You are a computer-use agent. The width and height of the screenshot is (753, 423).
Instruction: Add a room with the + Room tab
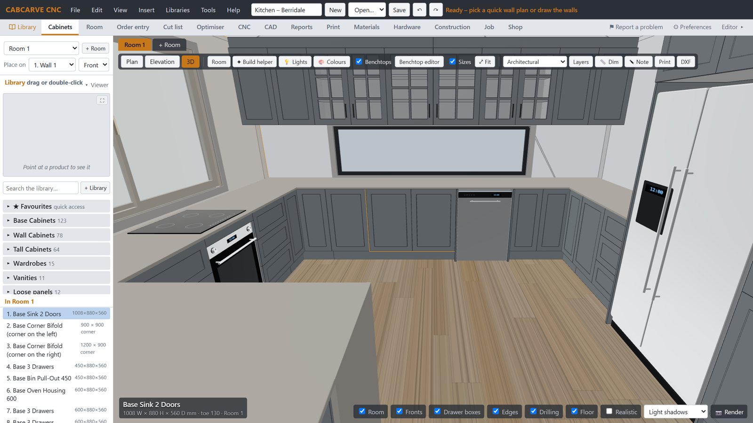pos(169,45)
